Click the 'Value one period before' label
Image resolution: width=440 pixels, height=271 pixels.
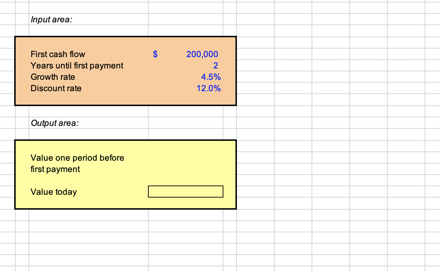(78, 158)
